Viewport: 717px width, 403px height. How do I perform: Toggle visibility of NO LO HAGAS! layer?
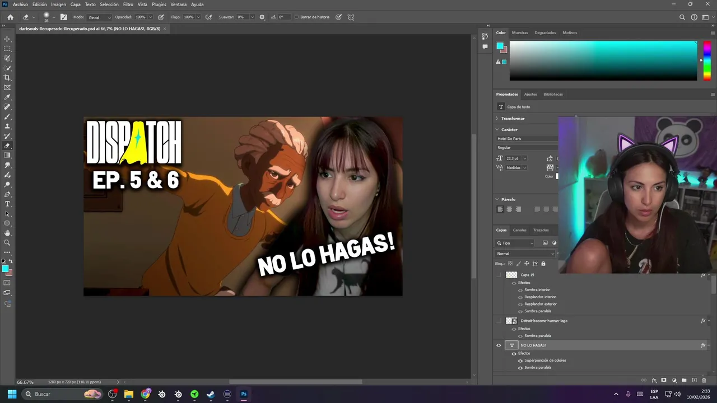[499, 345]
